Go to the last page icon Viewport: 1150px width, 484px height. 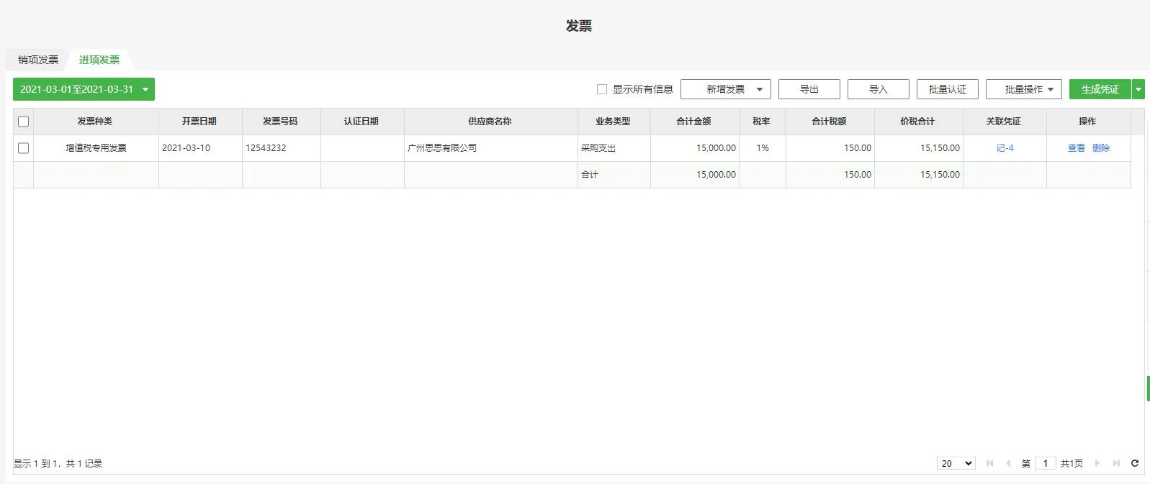point(1116,463)
